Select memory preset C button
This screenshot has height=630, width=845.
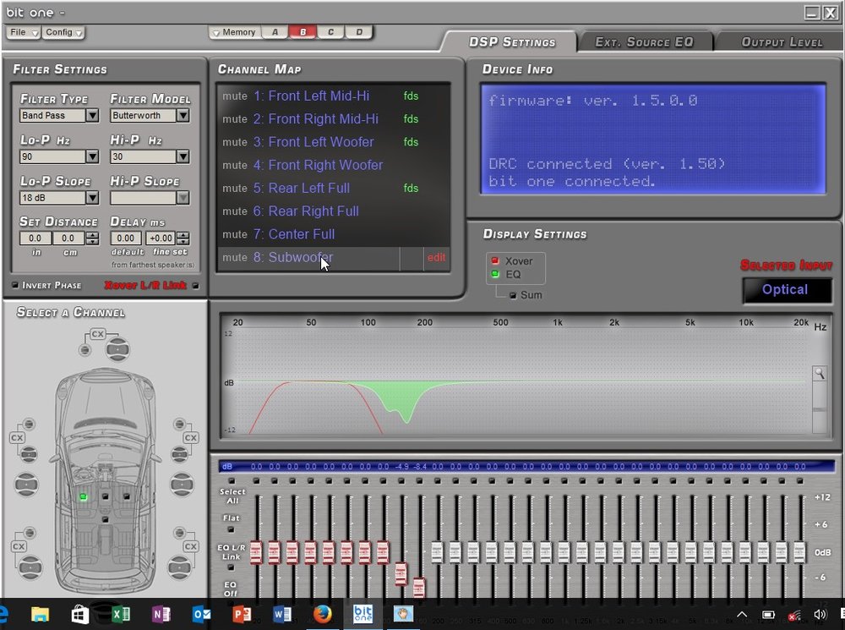[x=331, y=32]
